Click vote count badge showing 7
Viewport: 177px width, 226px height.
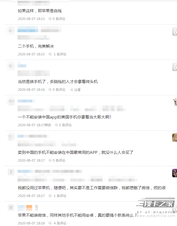[11, 172]
